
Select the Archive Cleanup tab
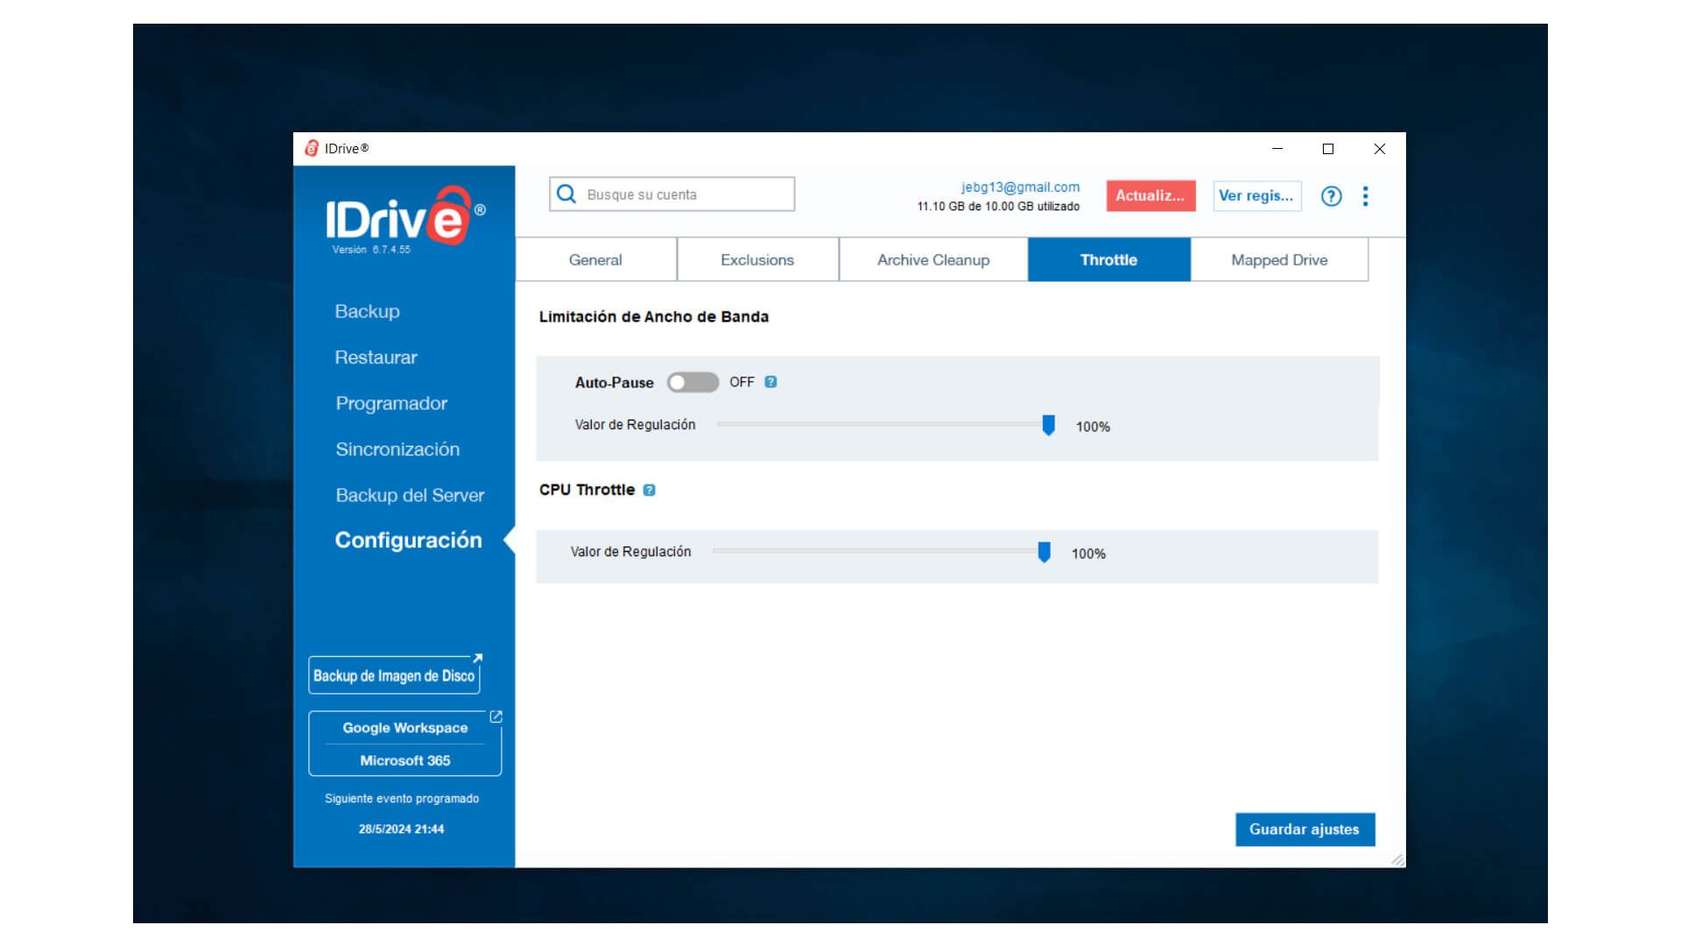(934, 258)
